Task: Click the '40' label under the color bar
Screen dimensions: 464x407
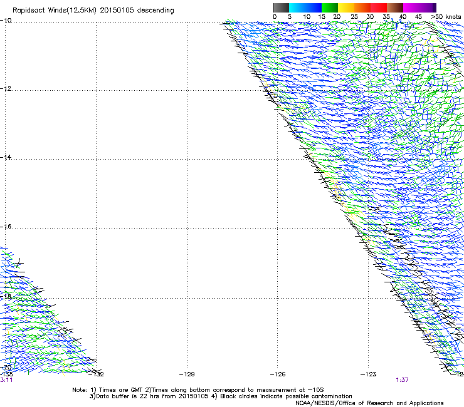Action: tap(403, 17)
